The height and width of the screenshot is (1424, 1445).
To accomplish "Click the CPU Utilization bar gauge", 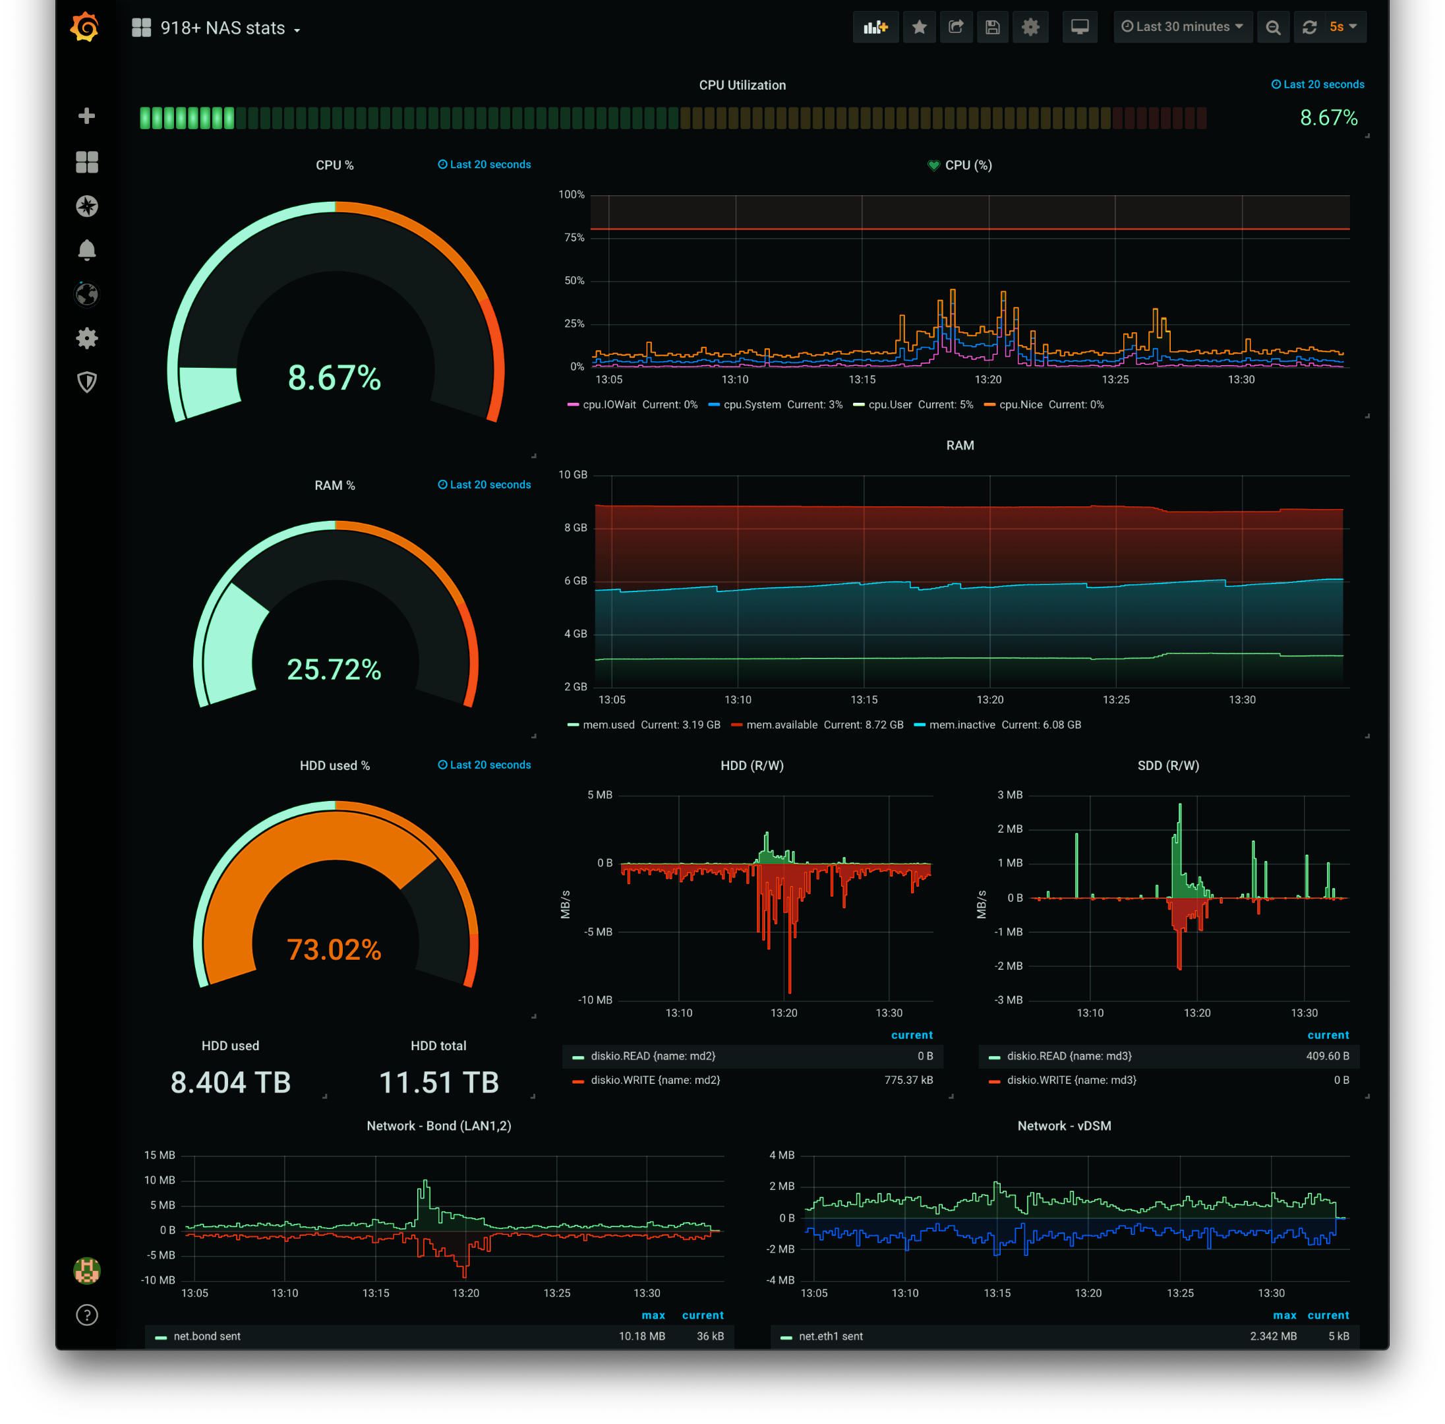I will tap(673, 118).
